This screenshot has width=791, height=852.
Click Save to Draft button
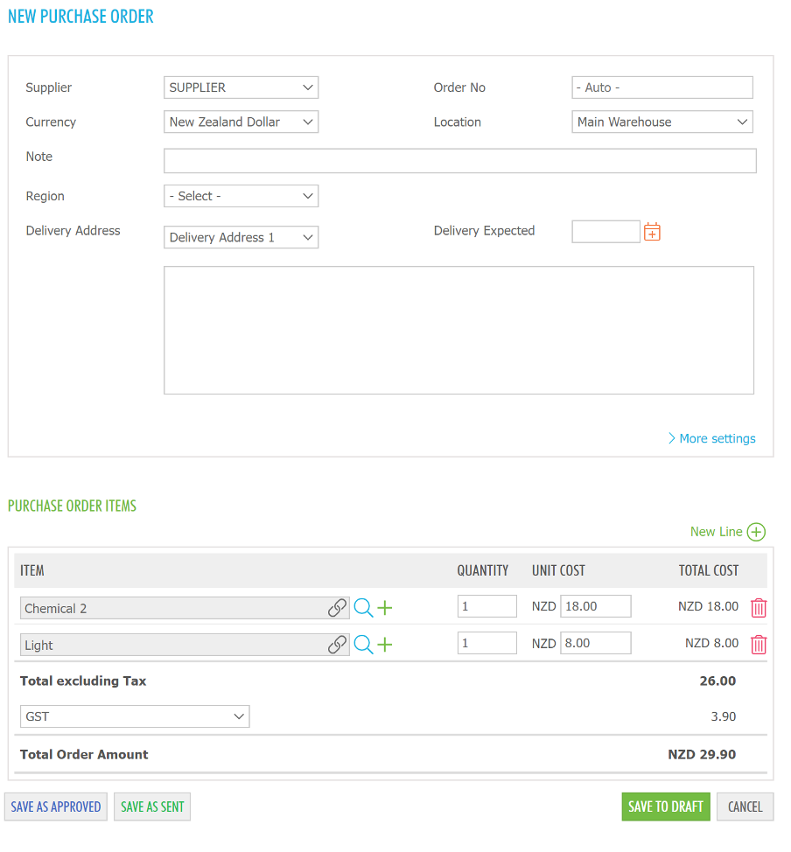pos(665,807)
